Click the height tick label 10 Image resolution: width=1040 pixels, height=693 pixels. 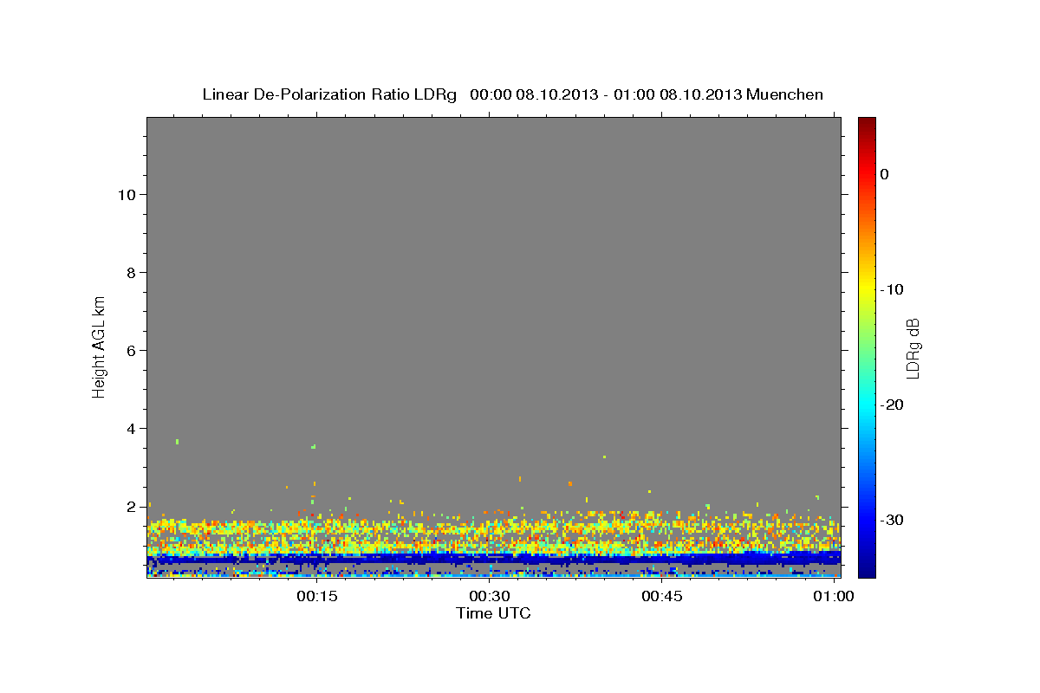(x=127, y=195)
